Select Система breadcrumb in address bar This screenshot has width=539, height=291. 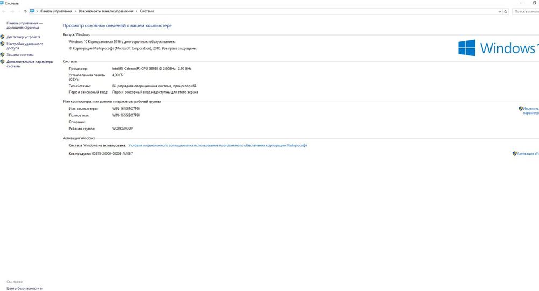[x=147, y=11]
